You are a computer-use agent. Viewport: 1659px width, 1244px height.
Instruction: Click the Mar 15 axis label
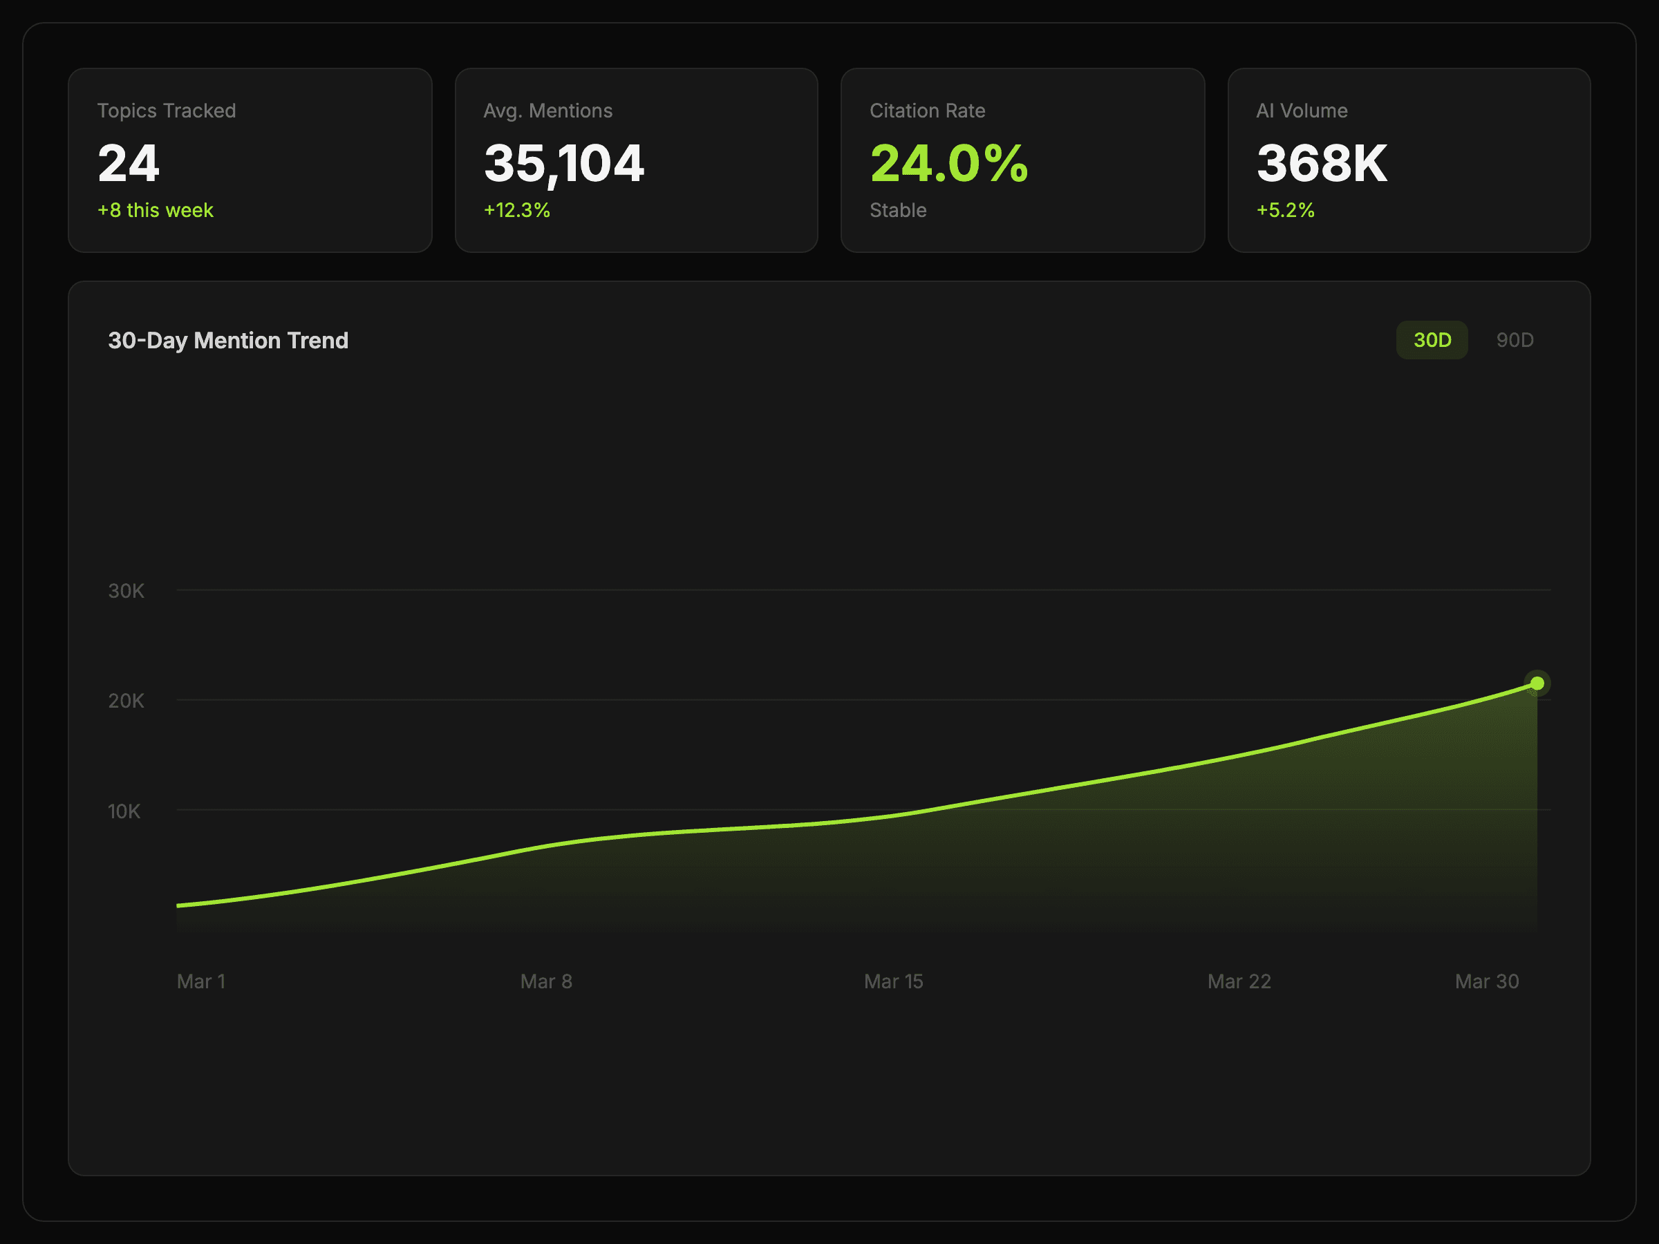coord(892,981)
